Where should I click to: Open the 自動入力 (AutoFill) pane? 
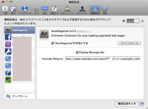pos(54,10)
